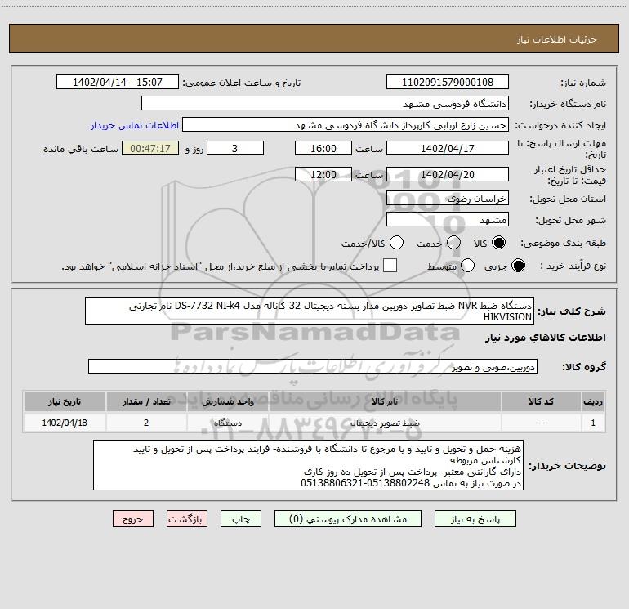Click the need number field 1102091579000108

[448, 83]
